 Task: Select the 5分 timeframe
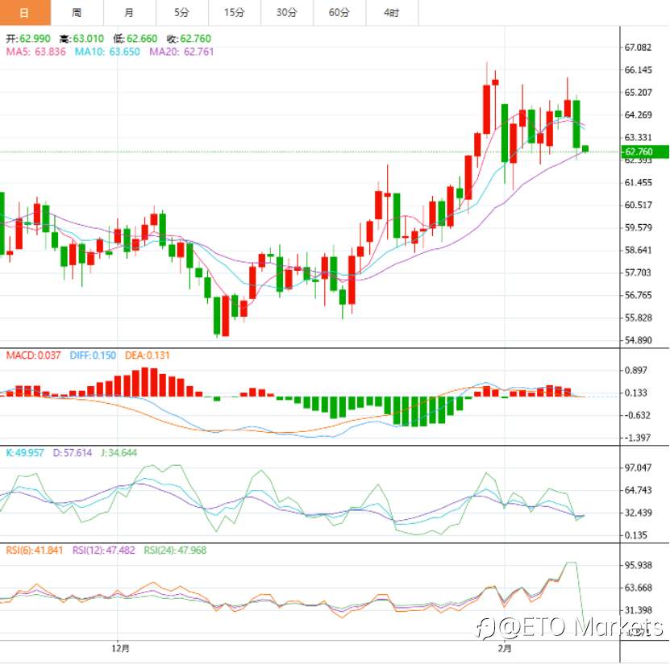click(181, 13)
